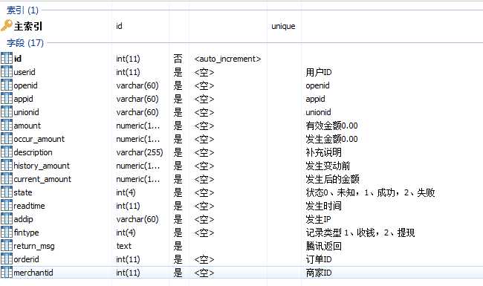Click the 订单ID comment
483x286 pixels.
click(319, 259)
